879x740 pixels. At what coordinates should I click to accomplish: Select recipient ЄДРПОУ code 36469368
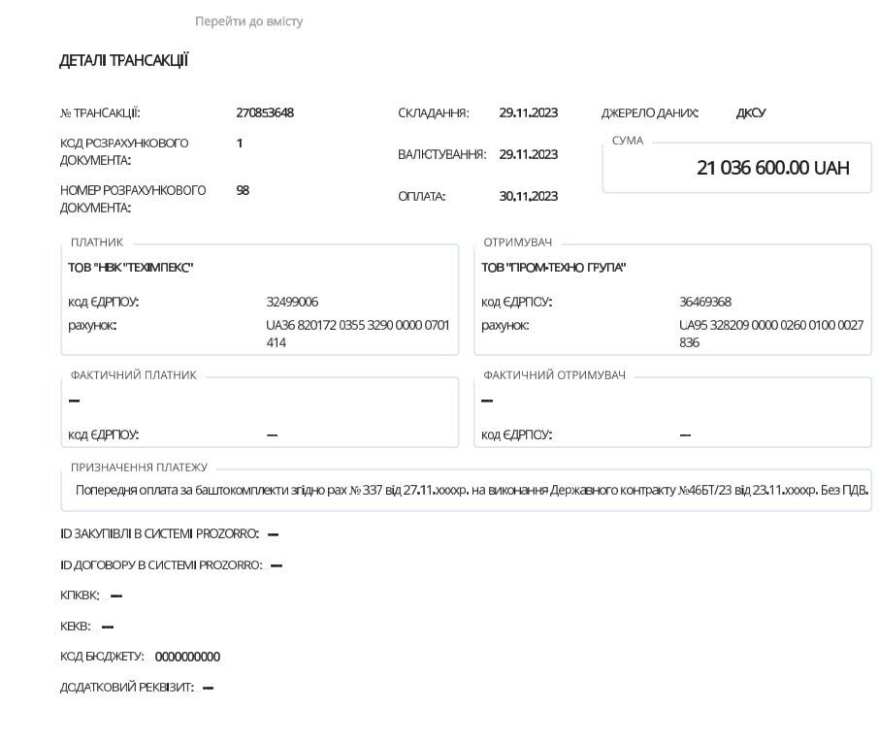pyautogui.click(x=705, y=302)
